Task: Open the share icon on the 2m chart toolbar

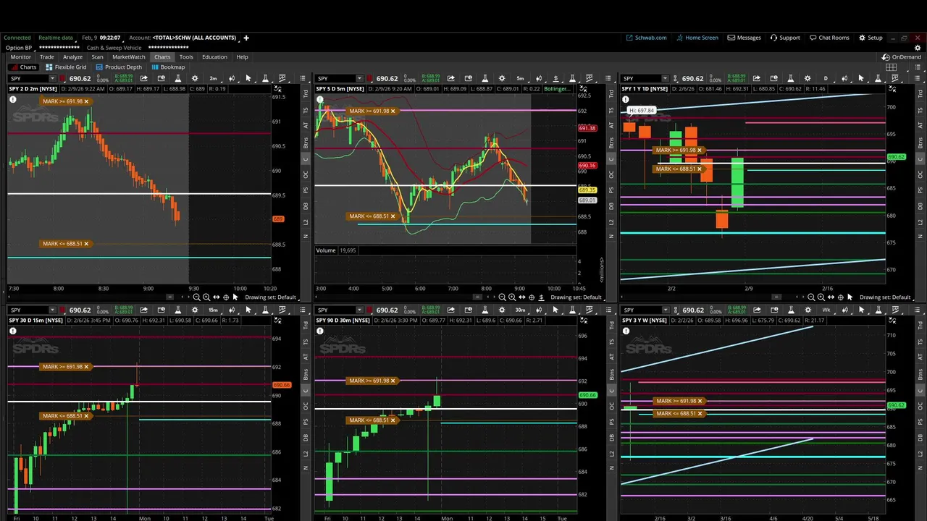Action: point(144,78)
